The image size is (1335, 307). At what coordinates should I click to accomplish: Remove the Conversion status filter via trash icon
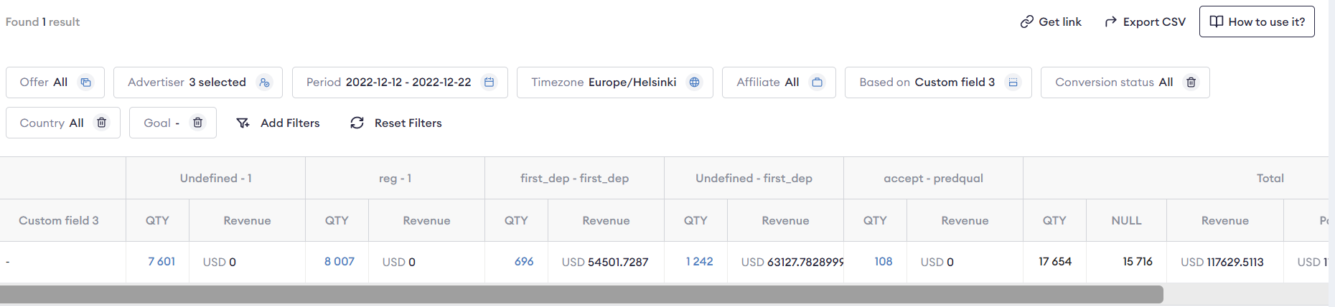[1191, 82]
